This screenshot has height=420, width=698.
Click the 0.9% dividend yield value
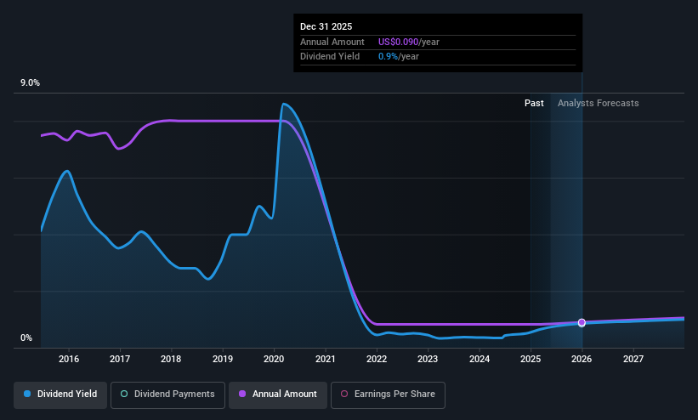388,57
